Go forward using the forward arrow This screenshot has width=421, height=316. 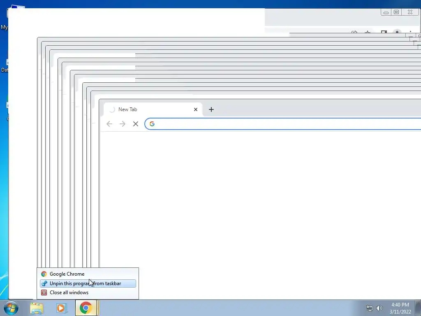[x=123, y=123]
